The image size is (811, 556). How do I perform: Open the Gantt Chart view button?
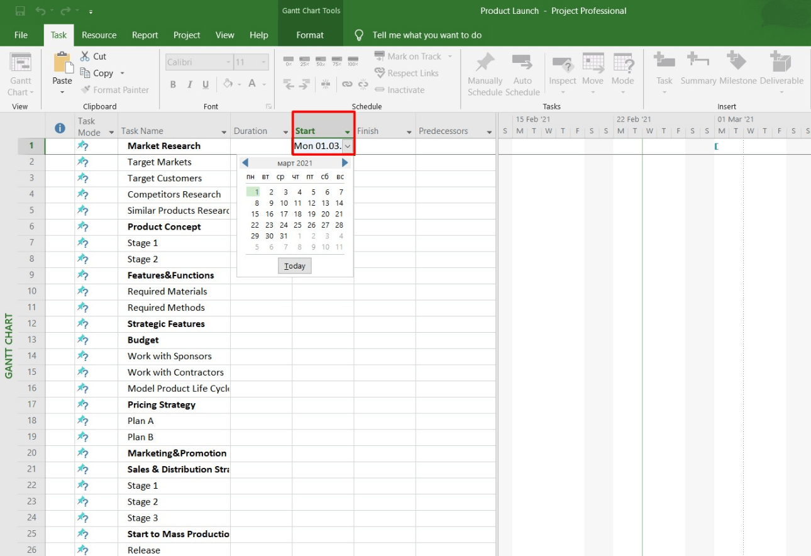coord(21,74)
